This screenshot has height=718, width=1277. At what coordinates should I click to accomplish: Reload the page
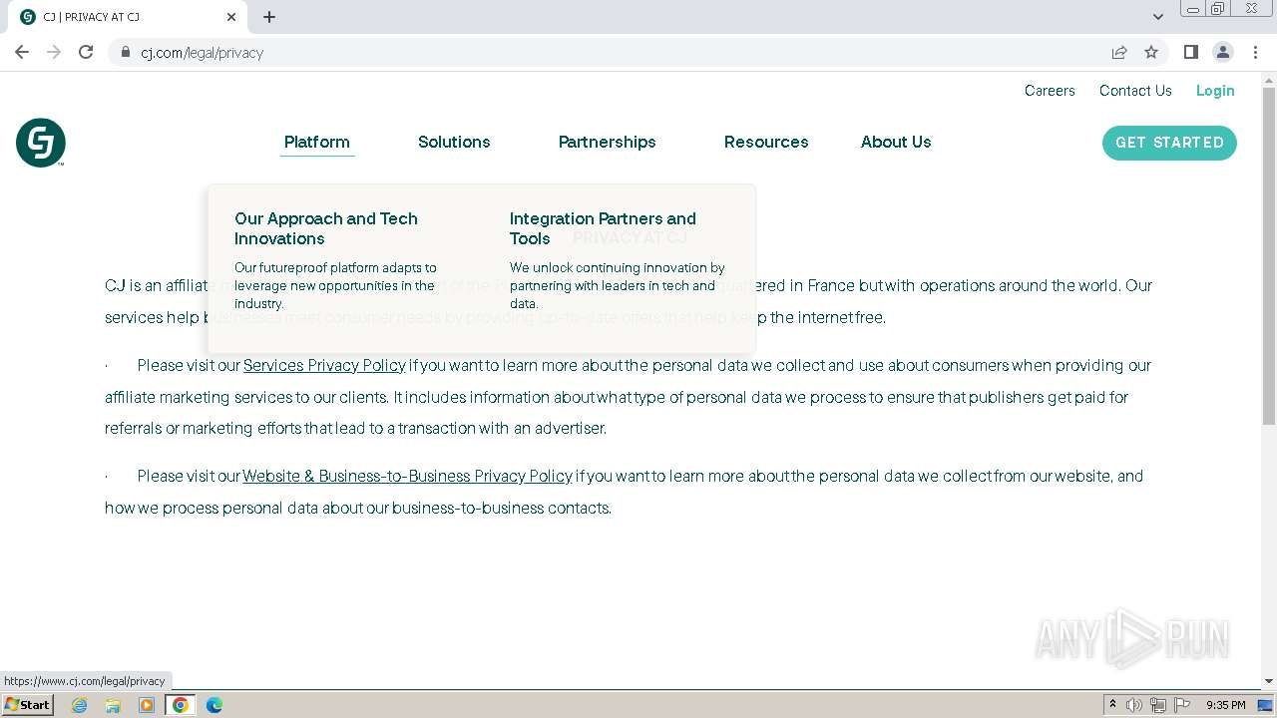86,52
